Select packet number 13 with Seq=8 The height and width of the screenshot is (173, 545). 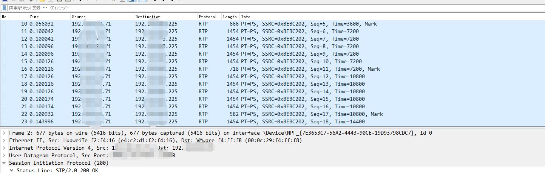189,46
